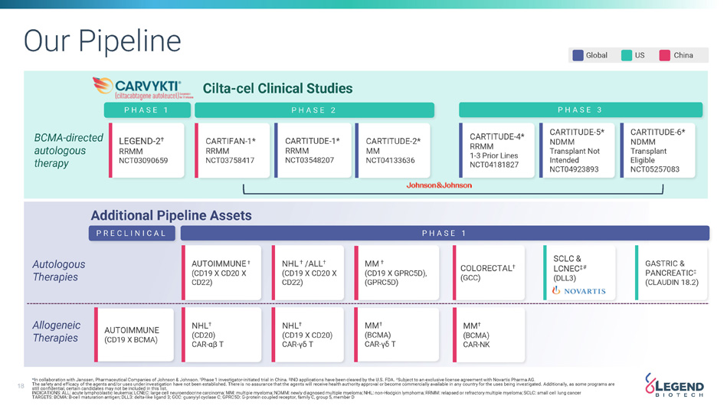Select the Phase 1 header under CARVYKTI
727x409 pixels.
(x=146, y=110)
